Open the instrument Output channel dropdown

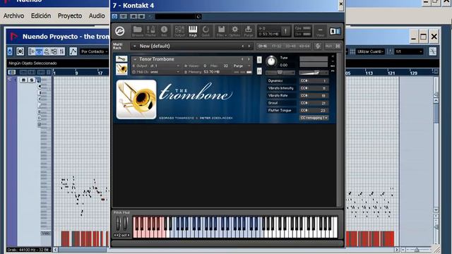click(156, 66)
